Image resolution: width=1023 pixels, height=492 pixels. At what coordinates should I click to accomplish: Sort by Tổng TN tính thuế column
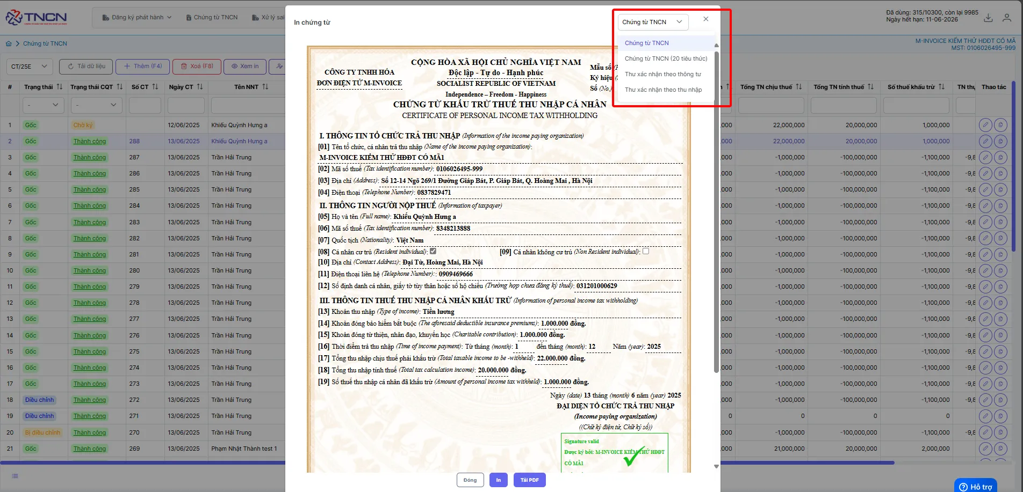(871, 87)
